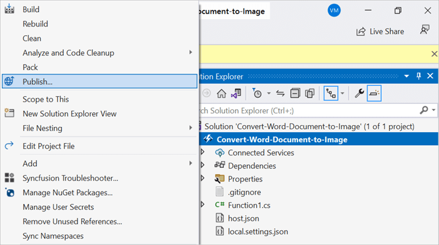
Task: Choose Pack from the context menu
Action: tap(30, 67)
